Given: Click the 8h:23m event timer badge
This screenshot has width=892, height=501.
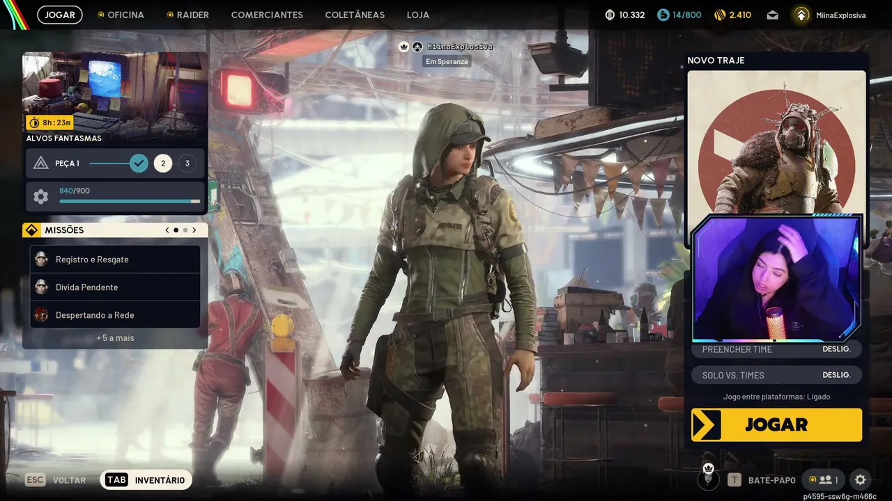Looking at the screenshot, I should pyautogui.click(x=49, y=122).
